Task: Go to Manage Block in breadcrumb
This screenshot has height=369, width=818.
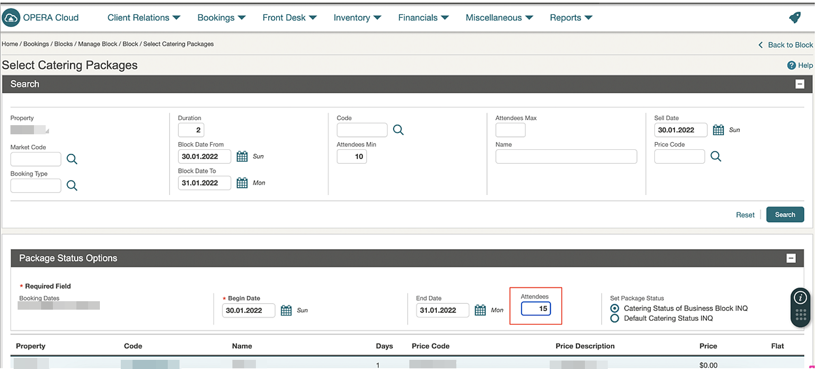Action: (98, 44)
